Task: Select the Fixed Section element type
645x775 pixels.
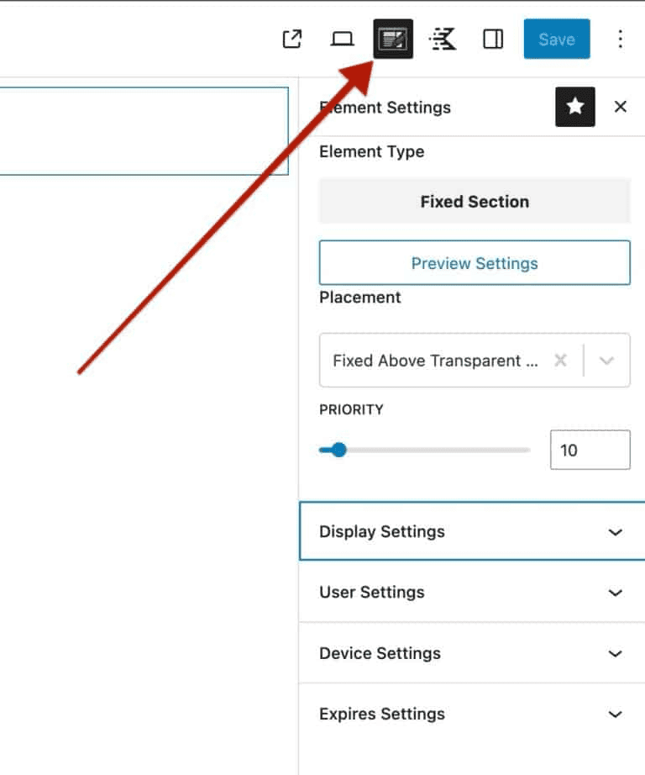Action: click(x=475, y=202)
